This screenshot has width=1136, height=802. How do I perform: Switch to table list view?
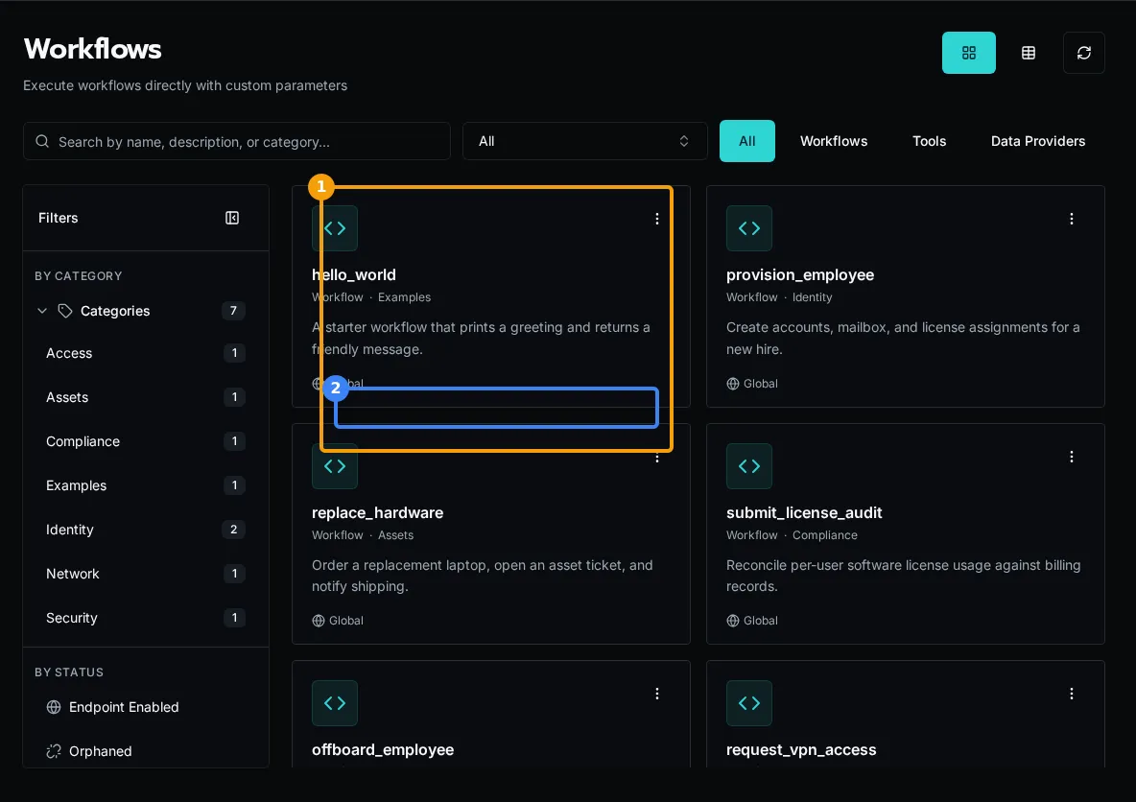click(1028, 53)
